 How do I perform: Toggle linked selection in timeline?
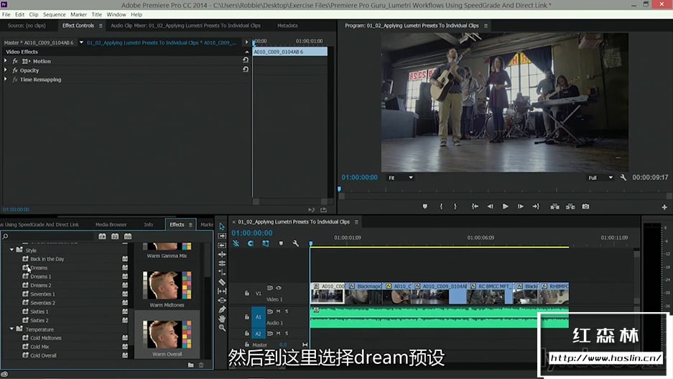pos(266,243)
